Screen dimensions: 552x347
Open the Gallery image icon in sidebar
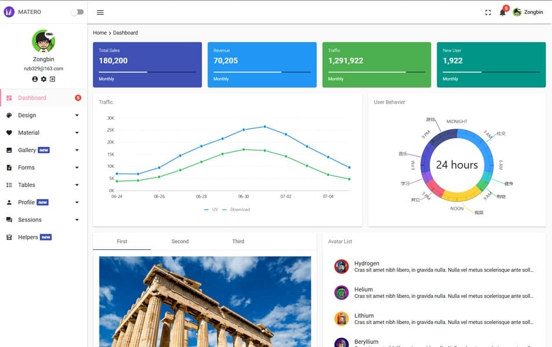pos(9,150)
